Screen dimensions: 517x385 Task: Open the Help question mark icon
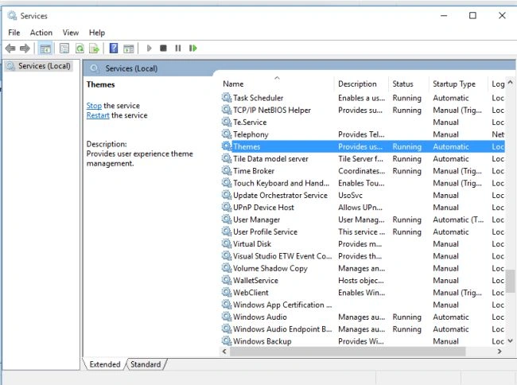tap(114, 49)
